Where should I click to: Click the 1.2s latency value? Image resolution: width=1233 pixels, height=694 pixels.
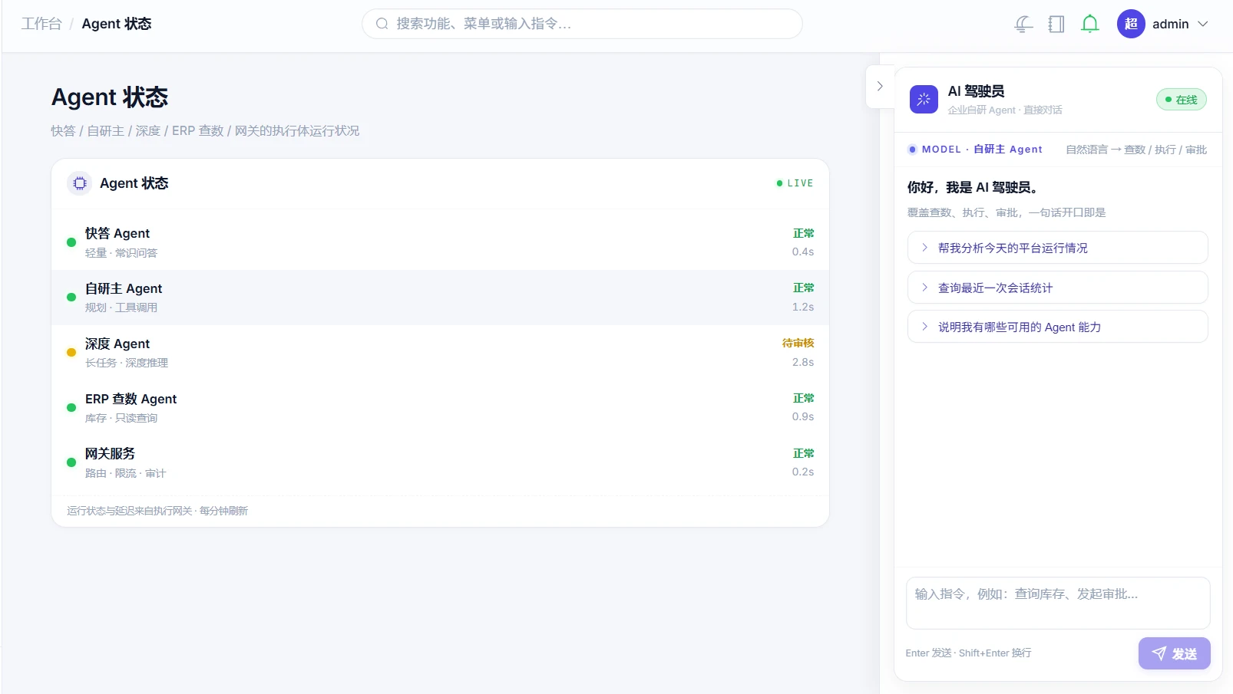tap(803, 307)
